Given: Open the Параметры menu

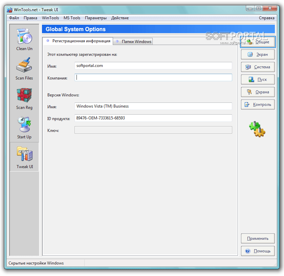Looking at the screenshot, I should pos(96,18).
